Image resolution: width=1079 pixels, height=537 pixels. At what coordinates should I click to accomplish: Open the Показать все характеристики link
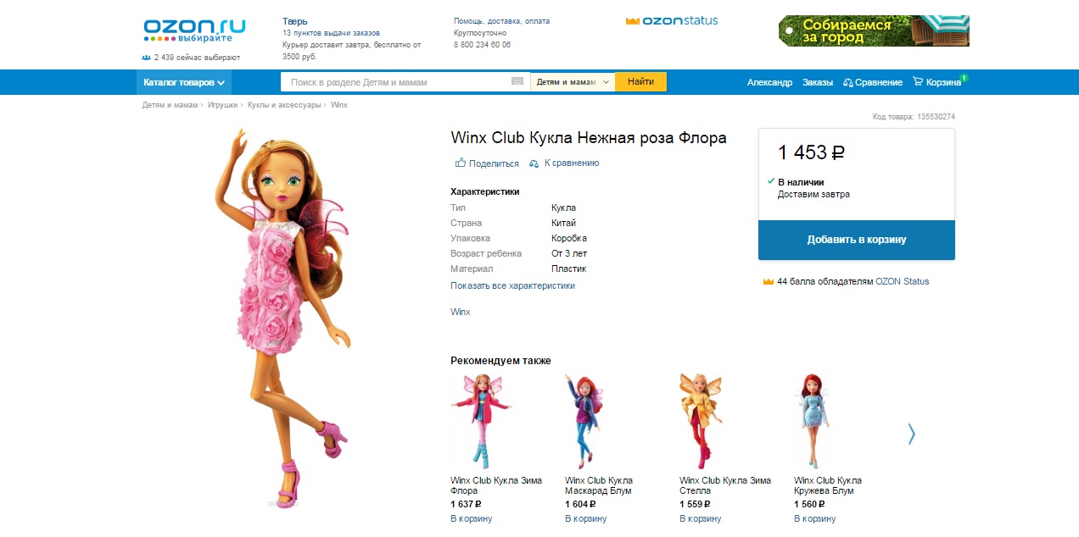[512, 285]
